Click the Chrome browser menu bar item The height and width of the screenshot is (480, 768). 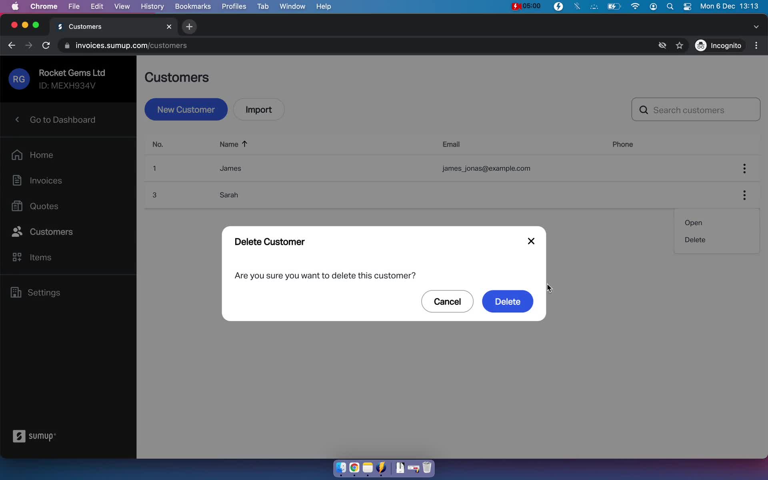tap(44, 6)
